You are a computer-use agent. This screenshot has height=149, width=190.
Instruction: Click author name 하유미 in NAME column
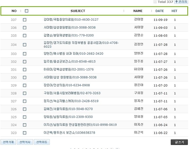(x=139, y=69)
